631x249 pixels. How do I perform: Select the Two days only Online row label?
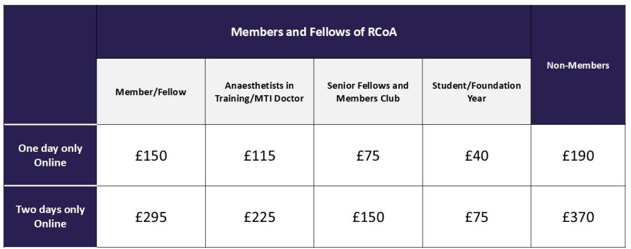tap(50, 216)
